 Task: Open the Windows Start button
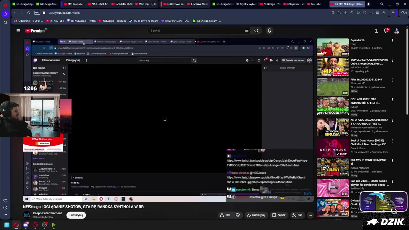[7, 225]
